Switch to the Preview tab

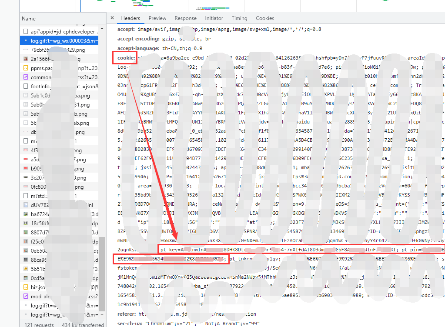click(157, 18)
